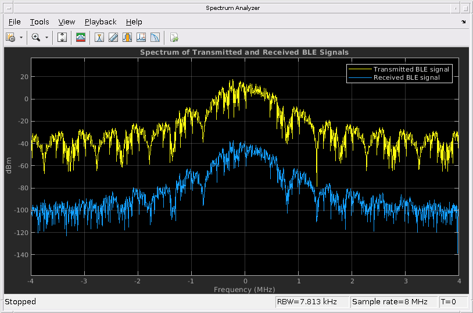
Task: Open the View menu
Action: [67, 22]
